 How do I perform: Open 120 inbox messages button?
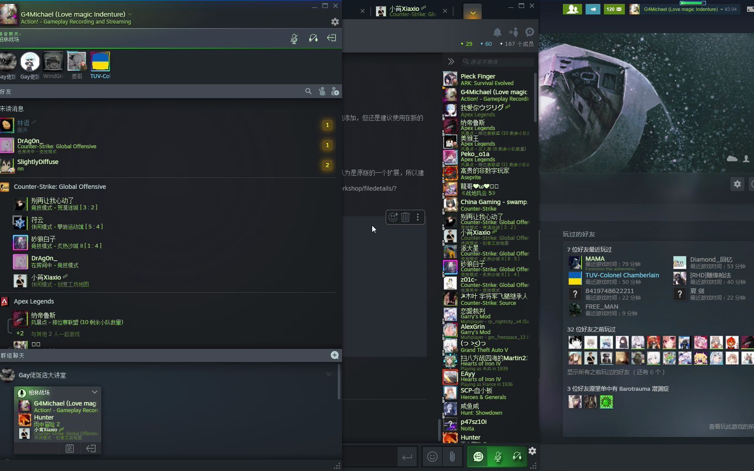pyautogui.click(x=614, y=9)
